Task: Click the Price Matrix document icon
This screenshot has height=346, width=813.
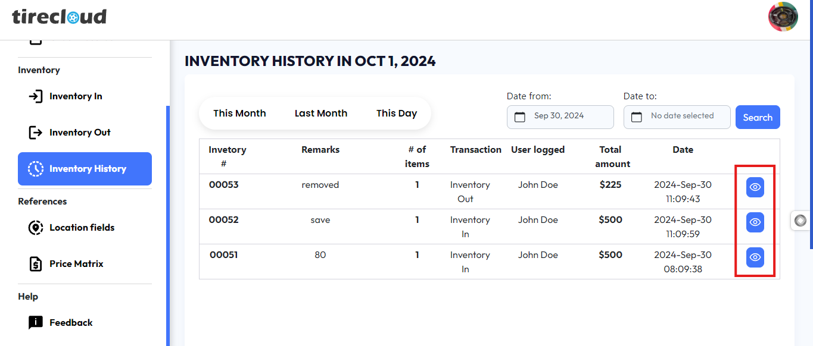Action: click(36, 264)
